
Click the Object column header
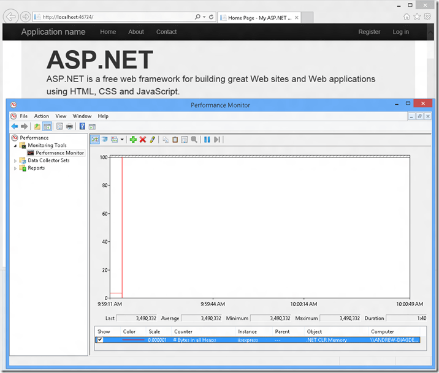(315, 331)
